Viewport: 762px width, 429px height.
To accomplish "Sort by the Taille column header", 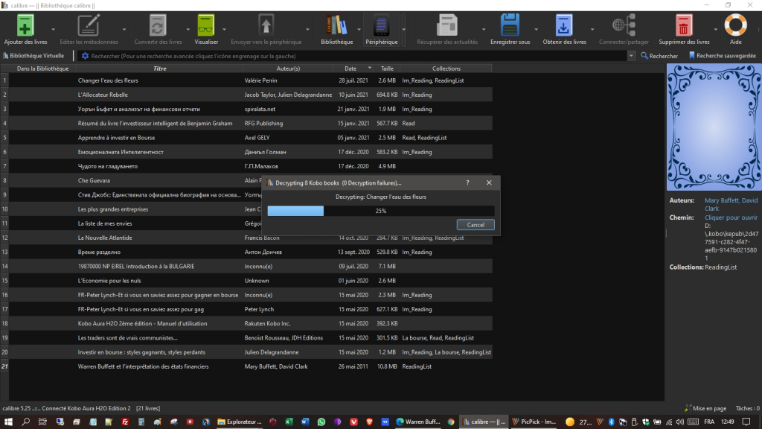I will pyautogui.click(x=387, y=69).
